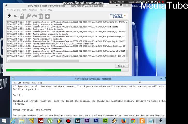188x124 pixels.
Task: Open the orange PDF reader on taskbar
Action: (x=142, y=121)
